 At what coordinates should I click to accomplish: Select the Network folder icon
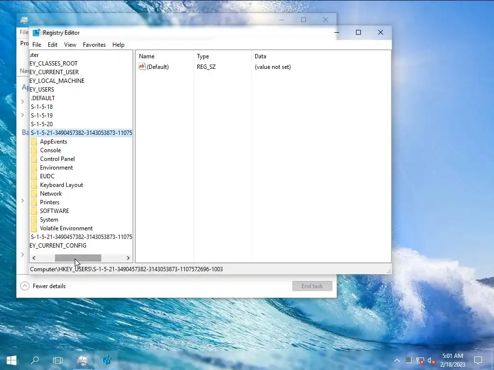click(x=34, y=194)
